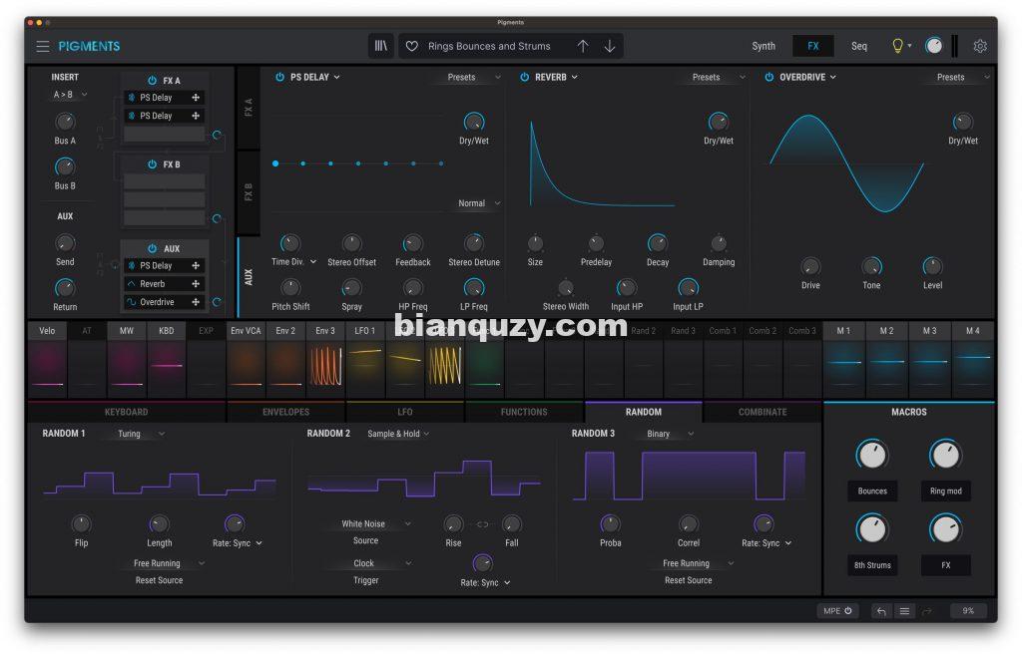This screenshot has width=1022, height=655.
Task: Click the PS Delay Dry/Wet knob
Action: [x=474, y=122]
